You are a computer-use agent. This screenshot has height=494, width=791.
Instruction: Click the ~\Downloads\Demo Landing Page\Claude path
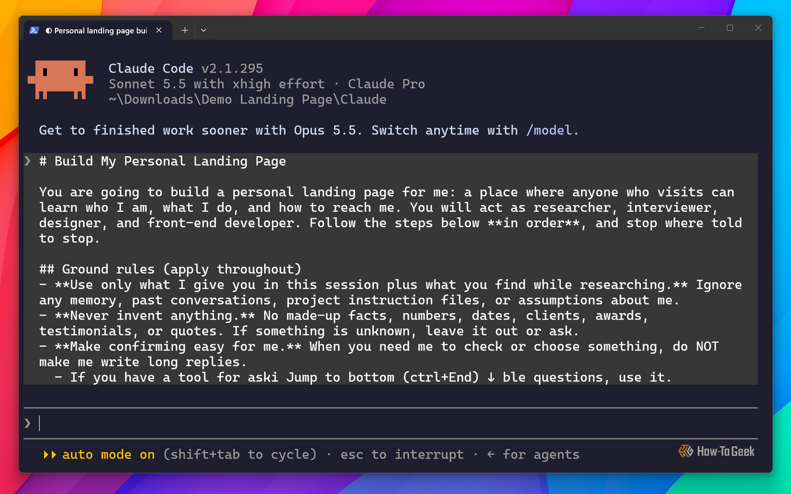(x=247, y=100)
